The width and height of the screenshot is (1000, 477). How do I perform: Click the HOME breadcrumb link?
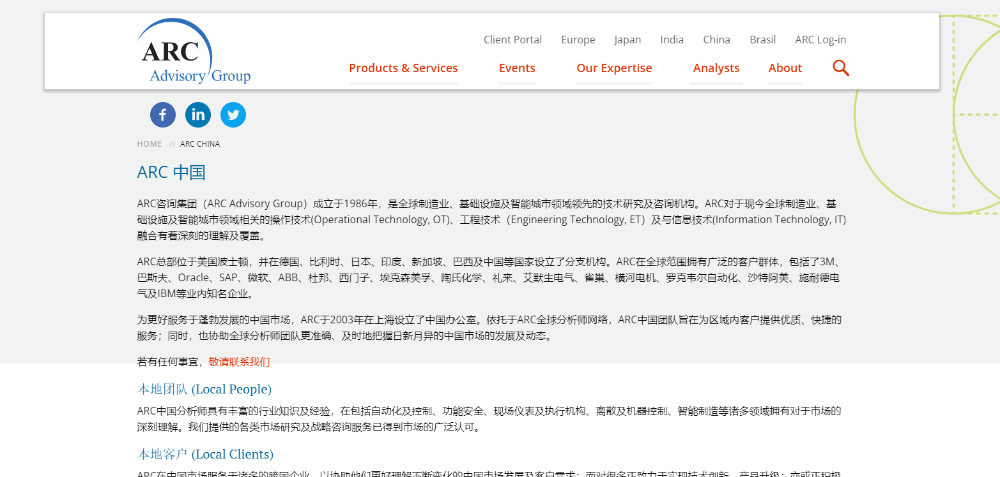[x=150, y=144]
